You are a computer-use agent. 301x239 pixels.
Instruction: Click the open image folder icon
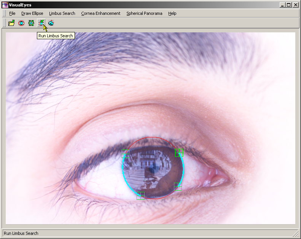pyautogui.click(x=11, y=23)
